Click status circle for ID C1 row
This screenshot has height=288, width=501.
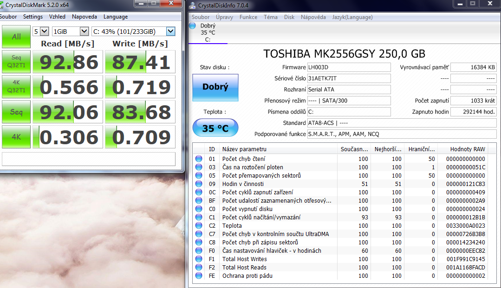click(x=199, y=217)
